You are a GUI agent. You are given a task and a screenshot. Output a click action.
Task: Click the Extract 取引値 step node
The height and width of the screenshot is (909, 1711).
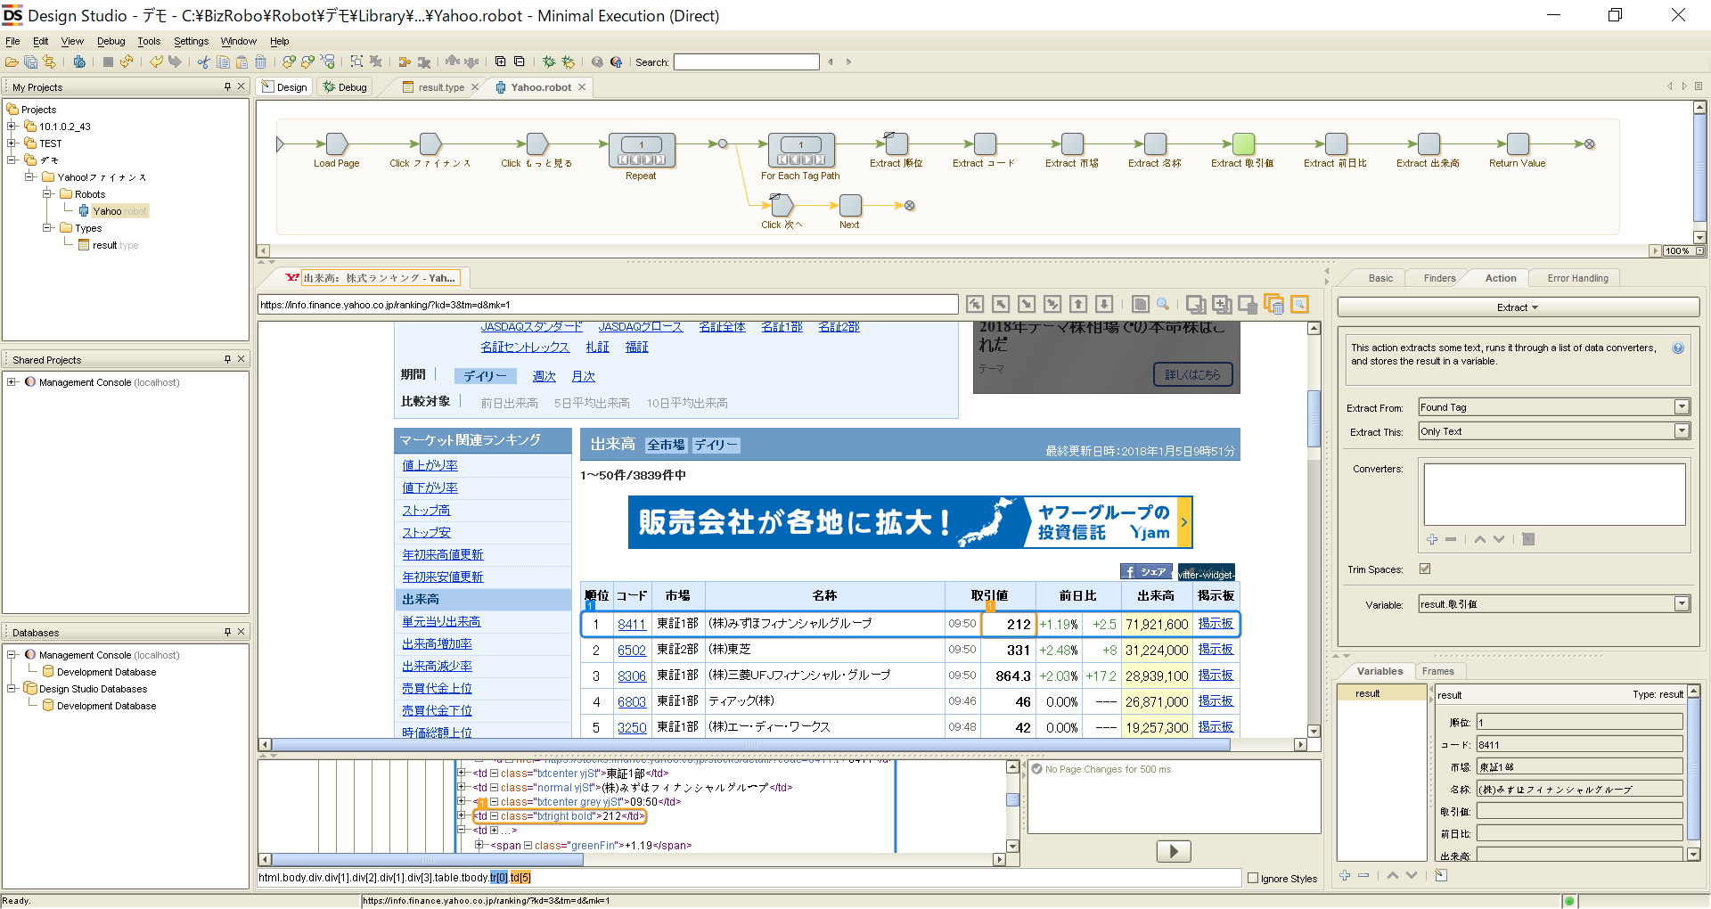click(x=1243, y=144)
